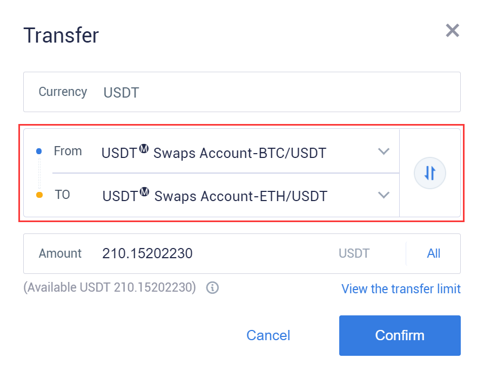Close the Transfer dialog with the X
484x386 pixels.
453,31
